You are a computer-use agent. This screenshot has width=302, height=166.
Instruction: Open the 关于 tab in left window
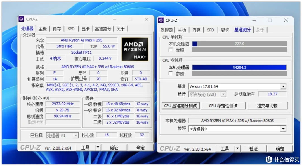[x=121, y=29]
